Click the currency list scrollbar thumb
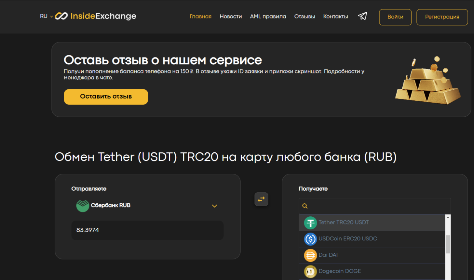 [448, 244]
